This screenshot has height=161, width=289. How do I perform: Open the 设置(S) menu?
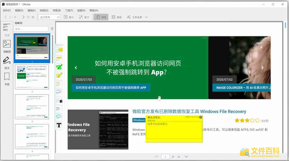[81, 10]
